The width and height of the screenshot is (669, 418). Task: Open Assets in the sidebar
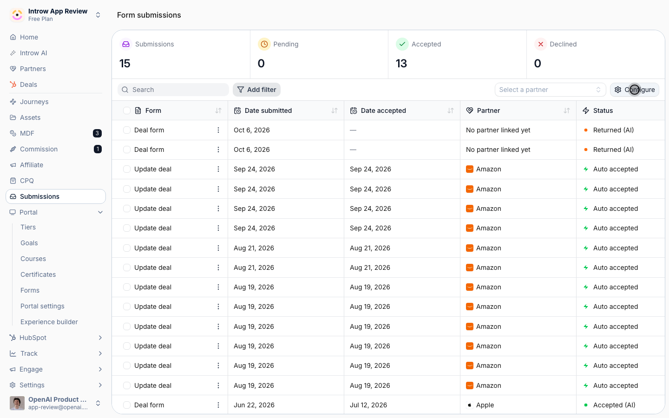click(x=56, y=118)
